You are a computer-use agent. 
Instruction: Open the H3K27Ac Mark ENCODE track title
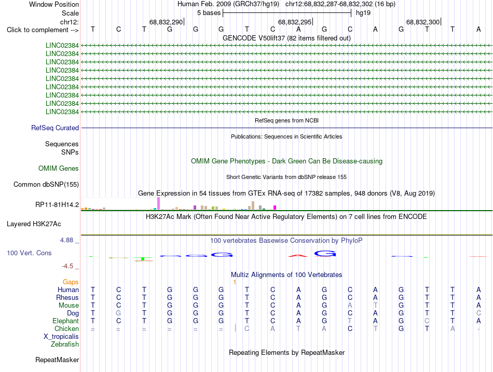pyautogui.click(x=286, y=217)
